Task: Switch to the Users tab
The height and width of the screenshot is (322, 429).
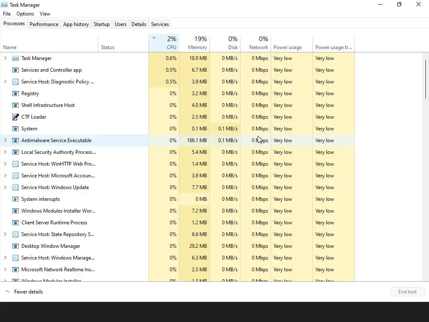Action: click(121, 24)
